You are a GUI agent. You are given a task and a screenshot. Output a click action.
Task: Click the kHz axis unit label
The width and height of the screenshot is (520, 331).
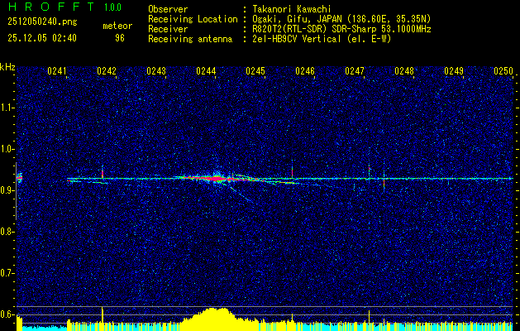tap(7, 68)
